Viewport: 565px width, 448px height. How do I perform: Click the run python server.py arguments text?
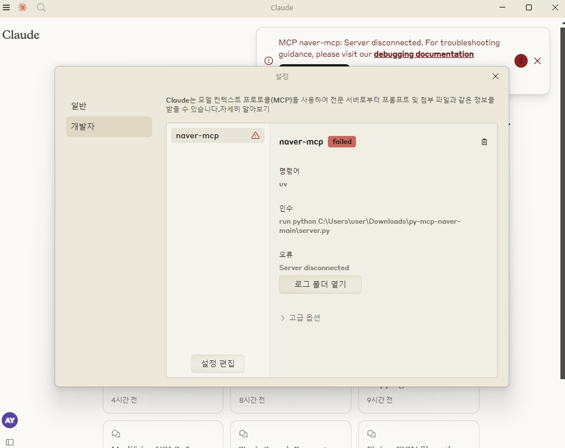[x=370, y=226]
